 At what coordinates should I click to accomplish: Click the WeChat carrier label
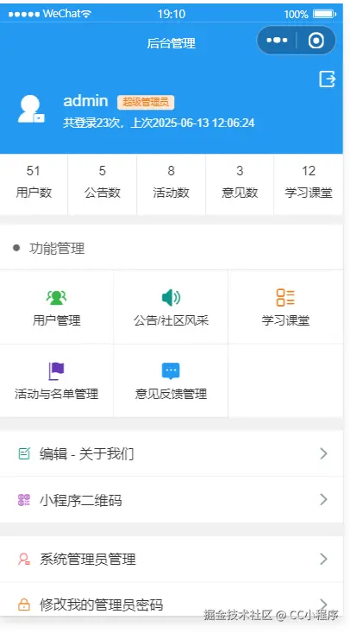tap(61, 14)
